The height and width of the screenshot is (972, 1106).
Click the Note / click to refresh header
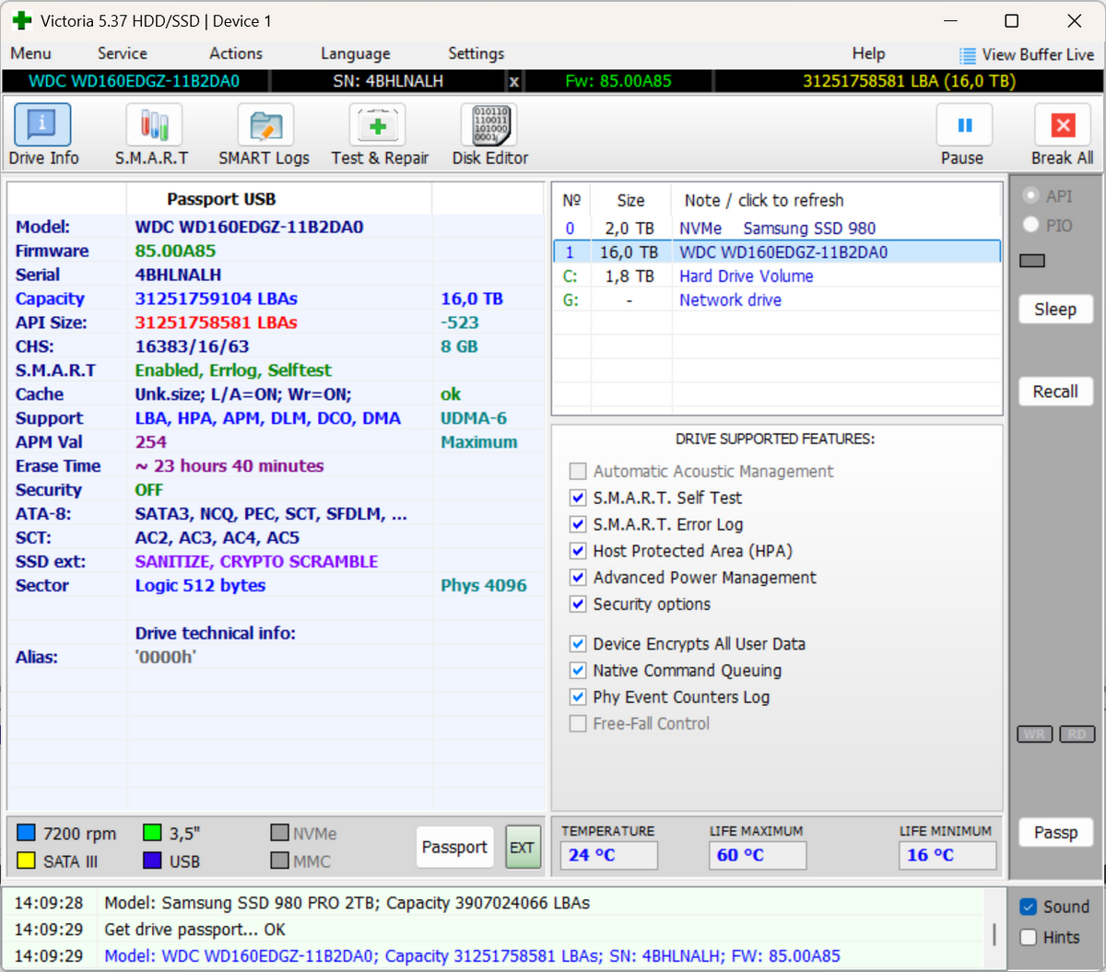[x=764, y=200]
